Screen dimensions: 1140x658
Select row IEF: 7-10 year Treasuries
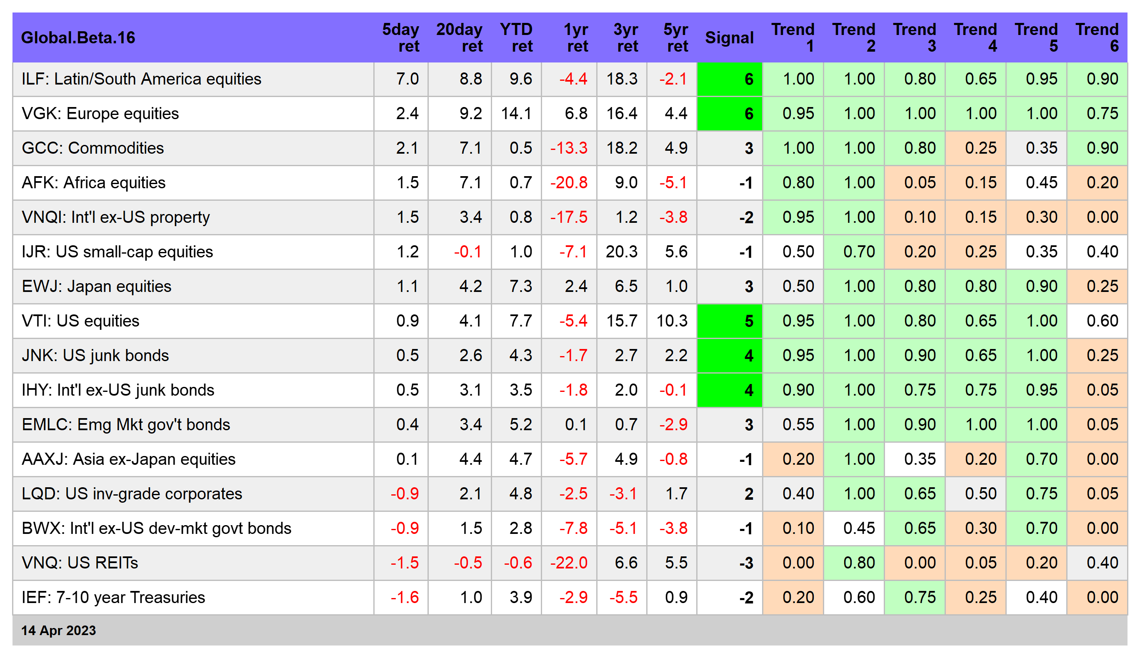pos(570,598)
